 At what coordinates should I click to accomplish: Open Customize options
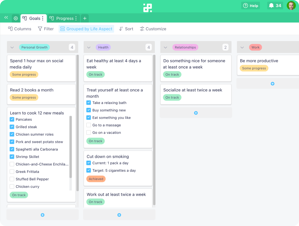[x=153, y=29]
